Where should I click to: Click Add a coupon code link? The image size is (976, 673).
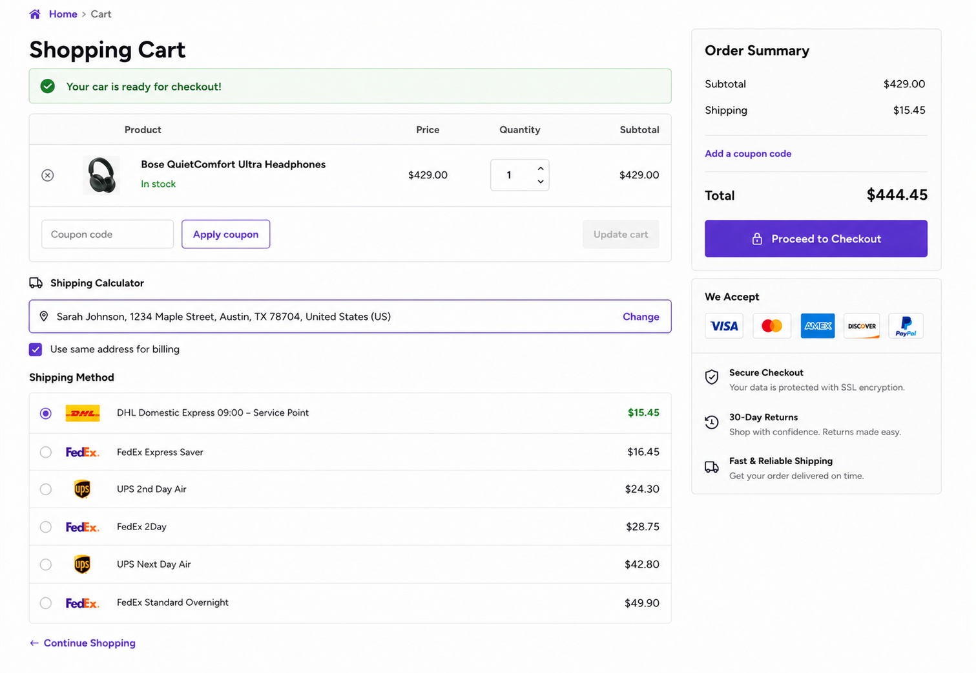click(x=748, y=153)
